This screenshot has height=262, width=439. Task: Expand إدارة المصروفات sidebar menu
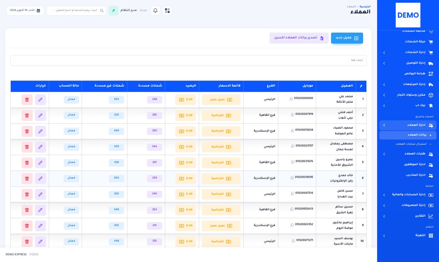pos(408,205)
